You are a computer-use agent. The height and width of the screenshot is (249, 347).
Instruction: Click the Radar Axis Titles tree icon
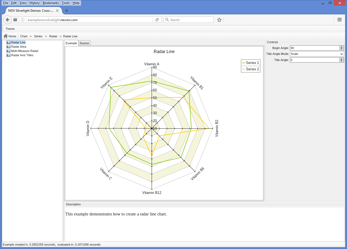(x=8, y=55)
